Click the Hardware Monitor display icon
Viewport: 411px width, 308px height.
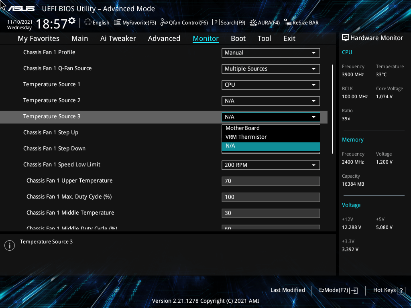(346, 38)
